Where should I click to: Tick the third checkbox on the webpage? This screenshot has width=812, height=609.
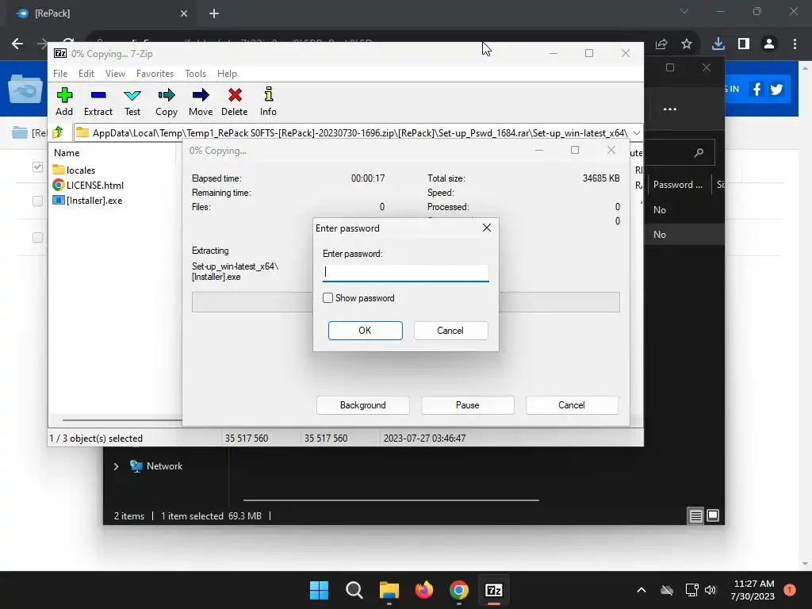[x=37, y=237]
